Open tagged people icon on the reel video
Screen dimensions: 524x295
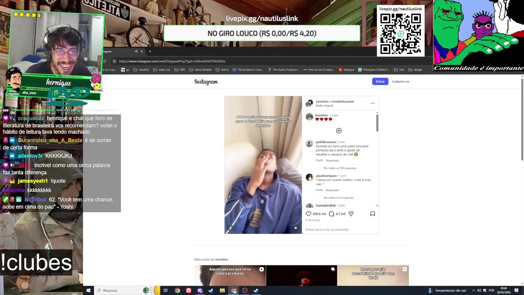230,228
